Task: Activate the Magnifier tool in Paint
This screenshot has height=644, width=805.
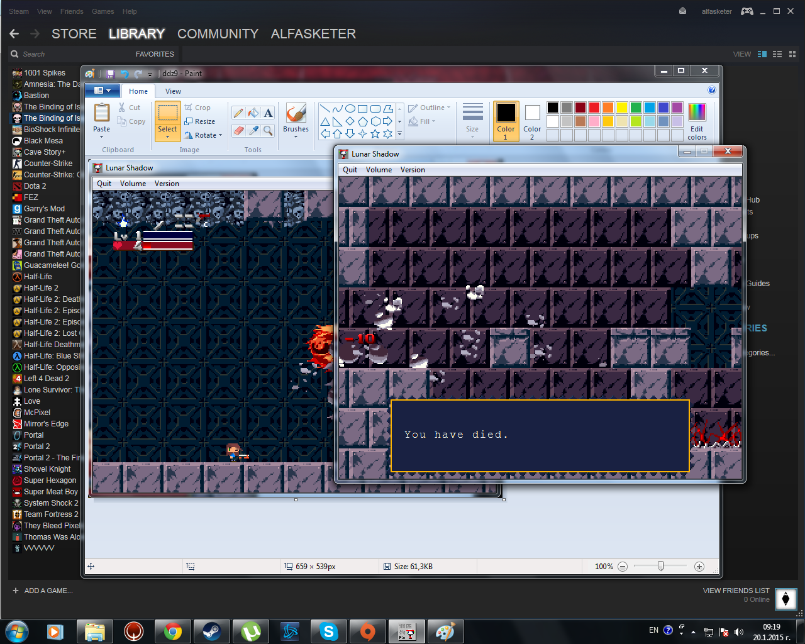Action: pos(269,130)
